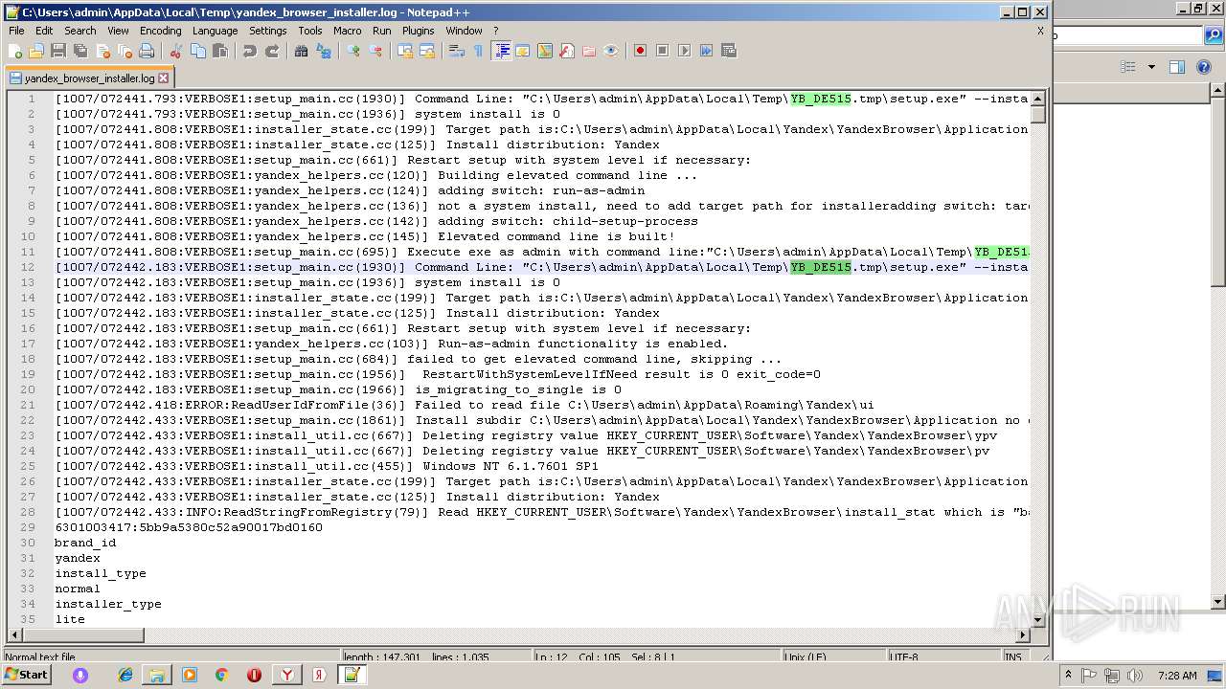Launch Google Chrome from the taskbar
Viewport: 1226px width, 689px height.
[x=221, y=675]
